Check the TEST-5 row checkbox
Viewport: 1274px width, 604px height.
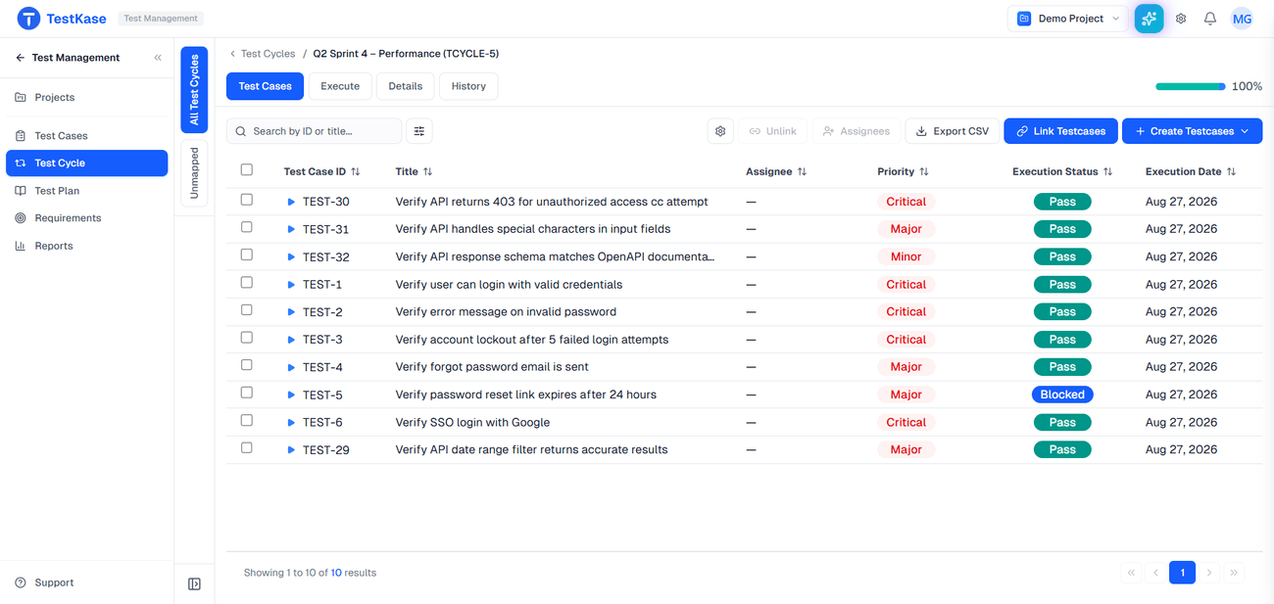click(247, 393)
